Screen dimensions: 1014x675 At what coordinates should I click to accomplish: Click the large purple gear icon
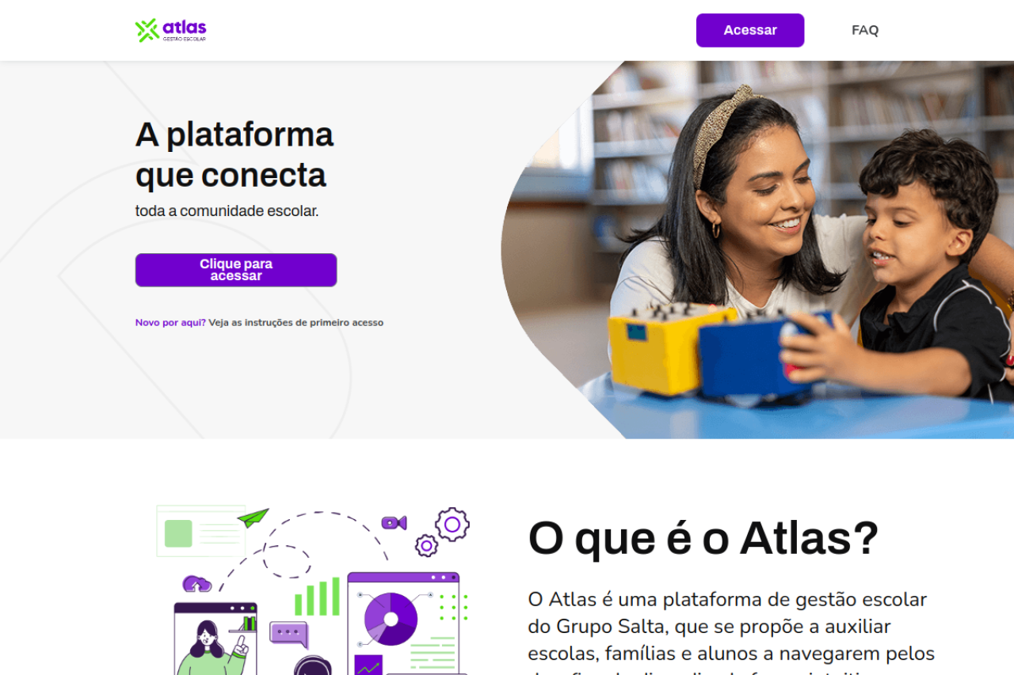pos(452,524)
